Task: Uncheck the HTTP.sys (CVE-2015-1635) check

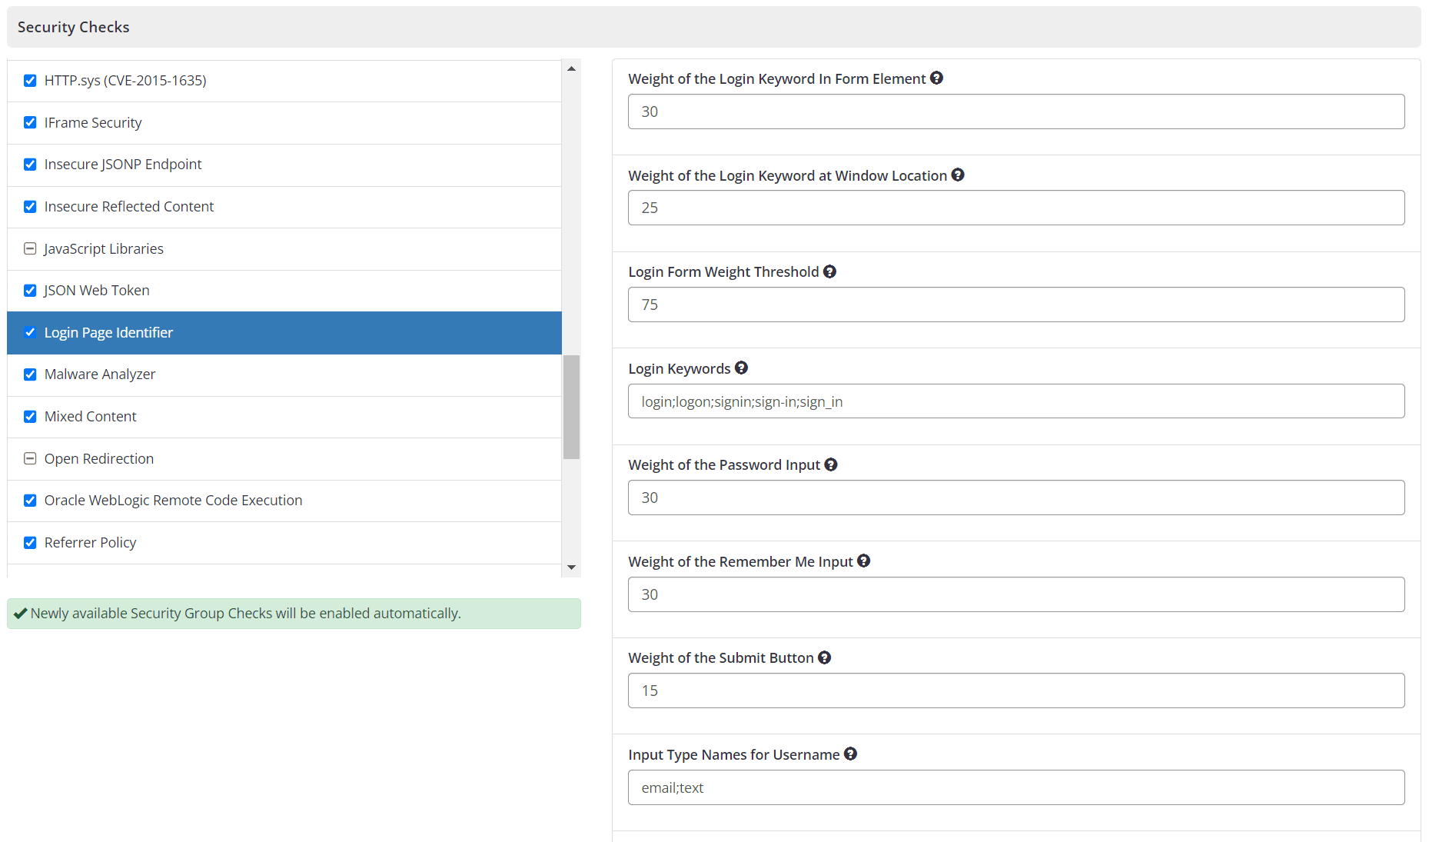Action: coord(30,80)
